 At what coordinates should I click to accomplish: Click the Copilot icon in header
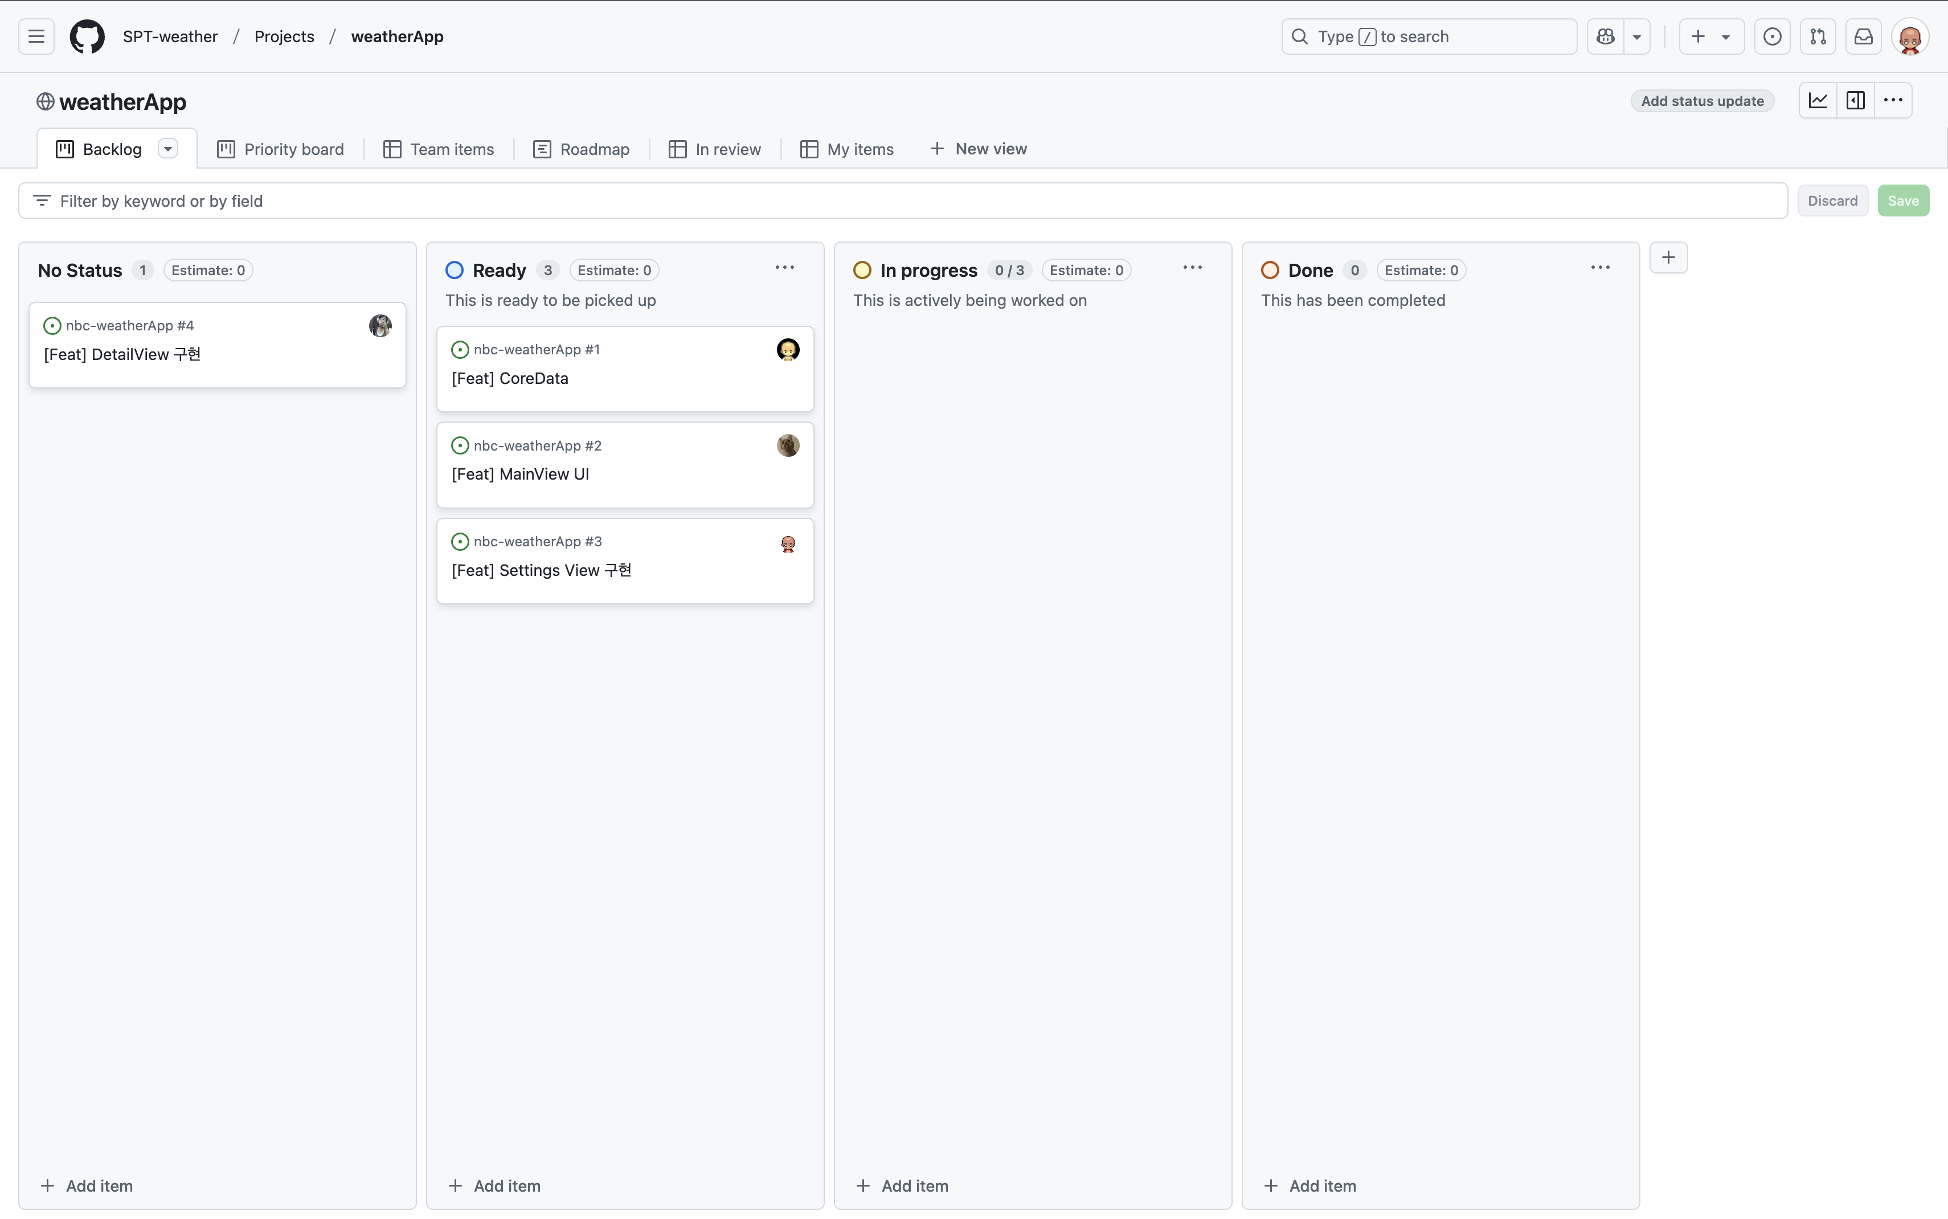point(1605,36)
